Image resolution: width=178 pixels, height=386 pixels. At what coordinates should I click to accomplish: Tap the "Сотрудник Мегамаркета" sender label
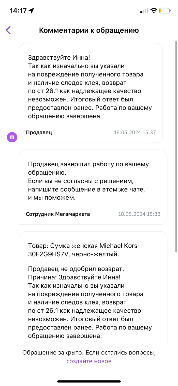point(58,214)
